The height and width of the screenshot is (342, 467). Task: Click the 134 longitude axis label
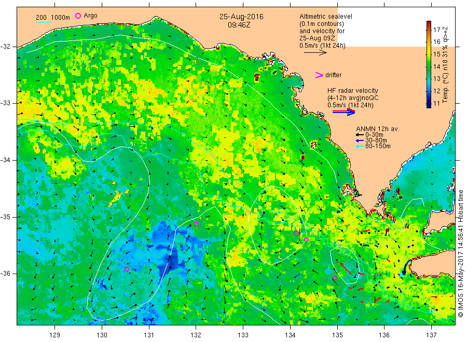(x=290, y=335)
